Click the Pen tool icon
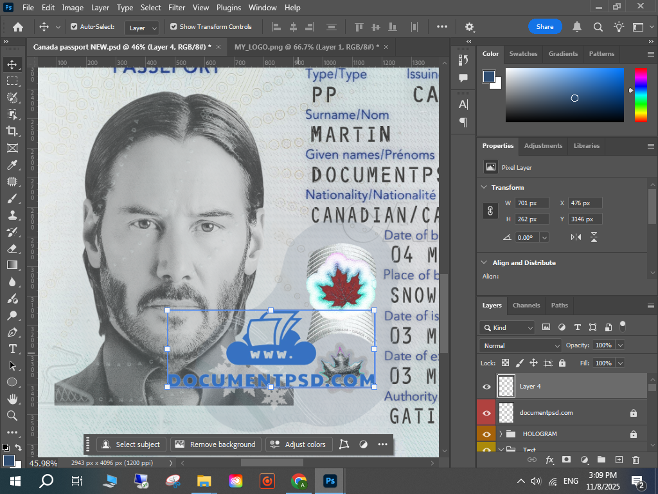This screenshot has width=658, height=494. [12, 333]
